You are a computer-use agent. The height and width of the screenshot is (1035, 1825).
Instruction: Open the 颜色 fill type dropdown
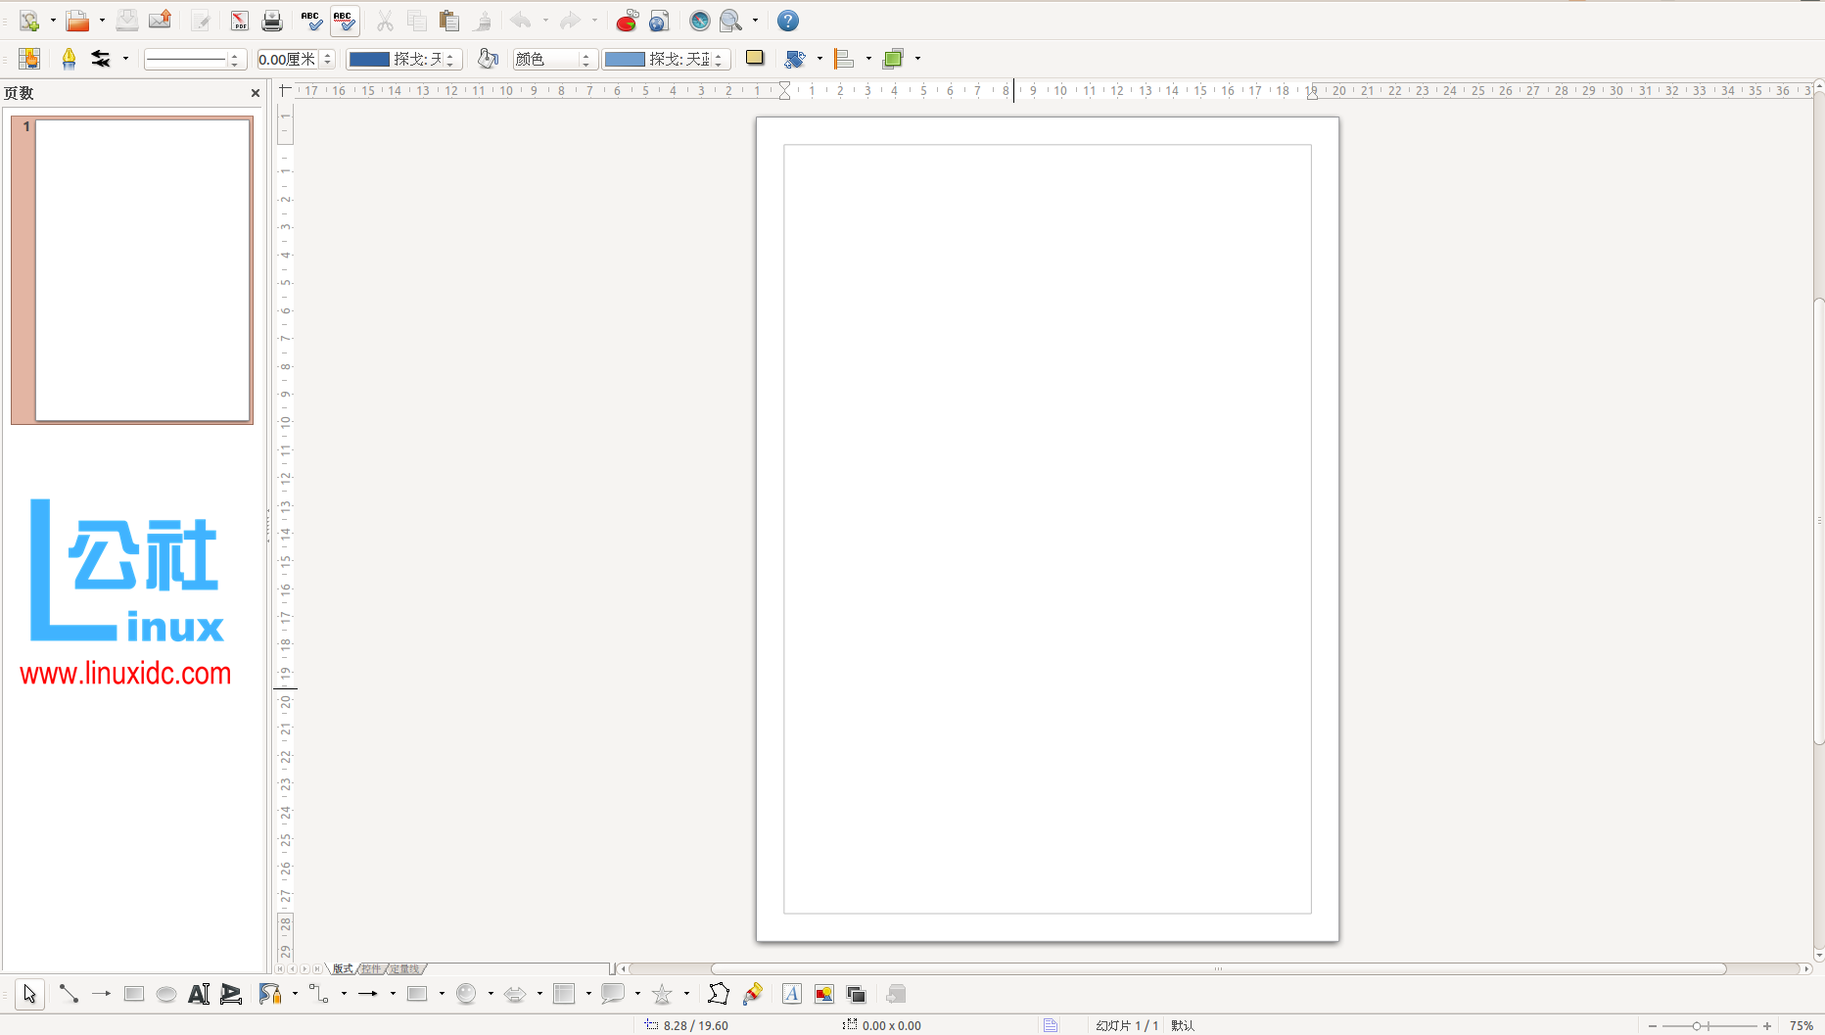click(x=555, y=60)
